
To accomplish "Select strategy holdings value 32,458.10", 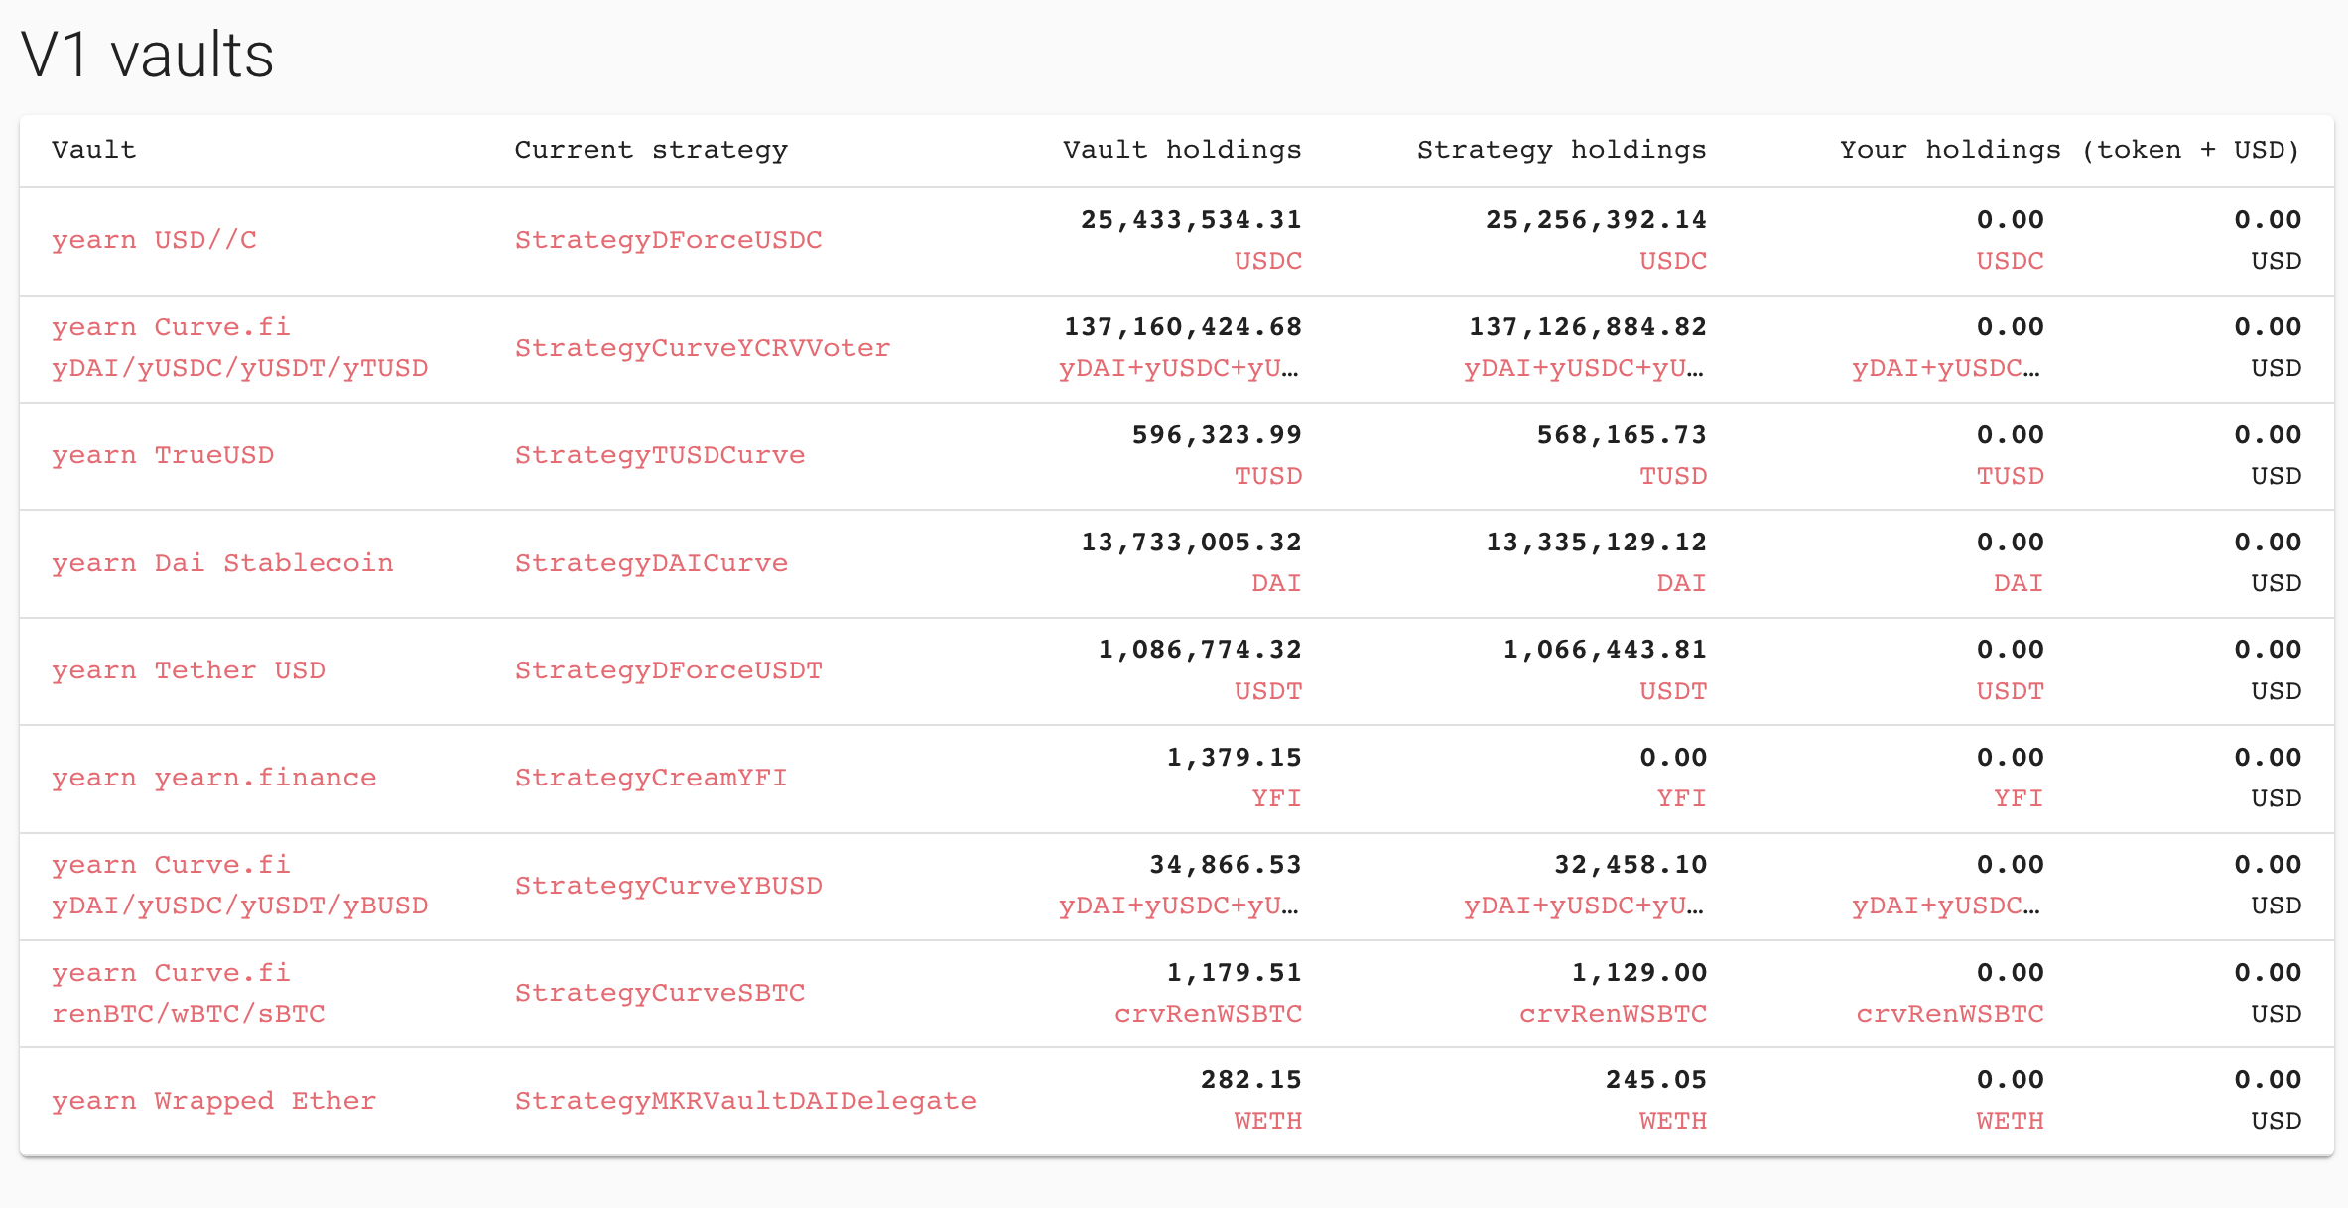I will pyautogui.click(x=1631, y=865).
